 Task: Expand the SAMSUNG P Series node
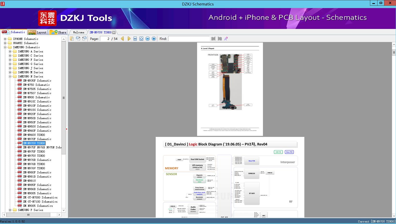(x=10, y=210)
